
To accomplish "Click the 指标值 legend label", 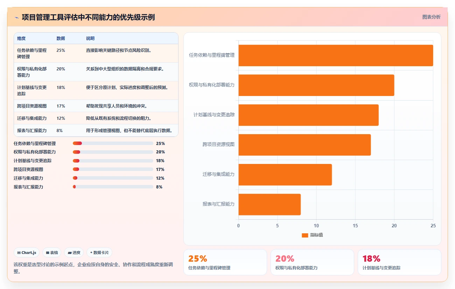I will click(x=316, y=235).
